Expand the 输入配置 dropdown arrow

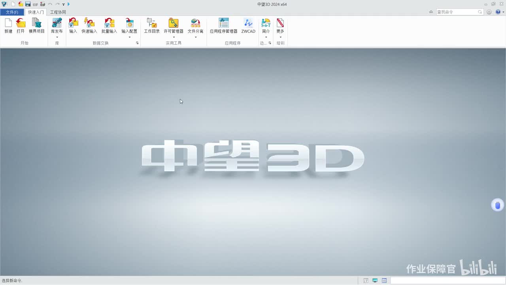pyautogui.click(x=129, y=37)
